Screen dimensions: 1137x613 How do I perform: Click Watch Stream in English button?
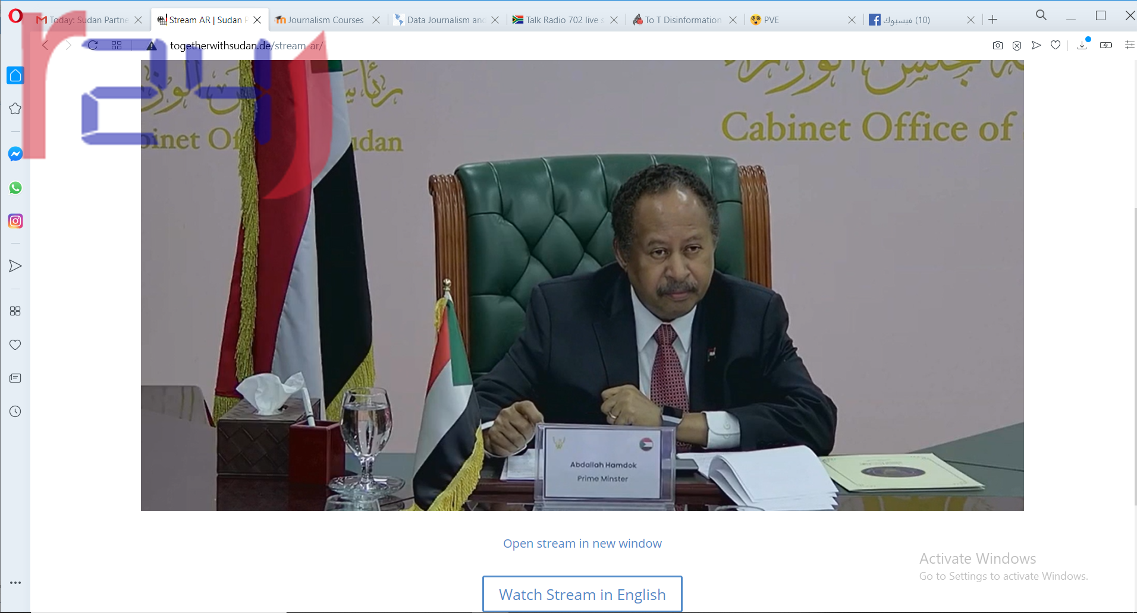click(582, 594)
